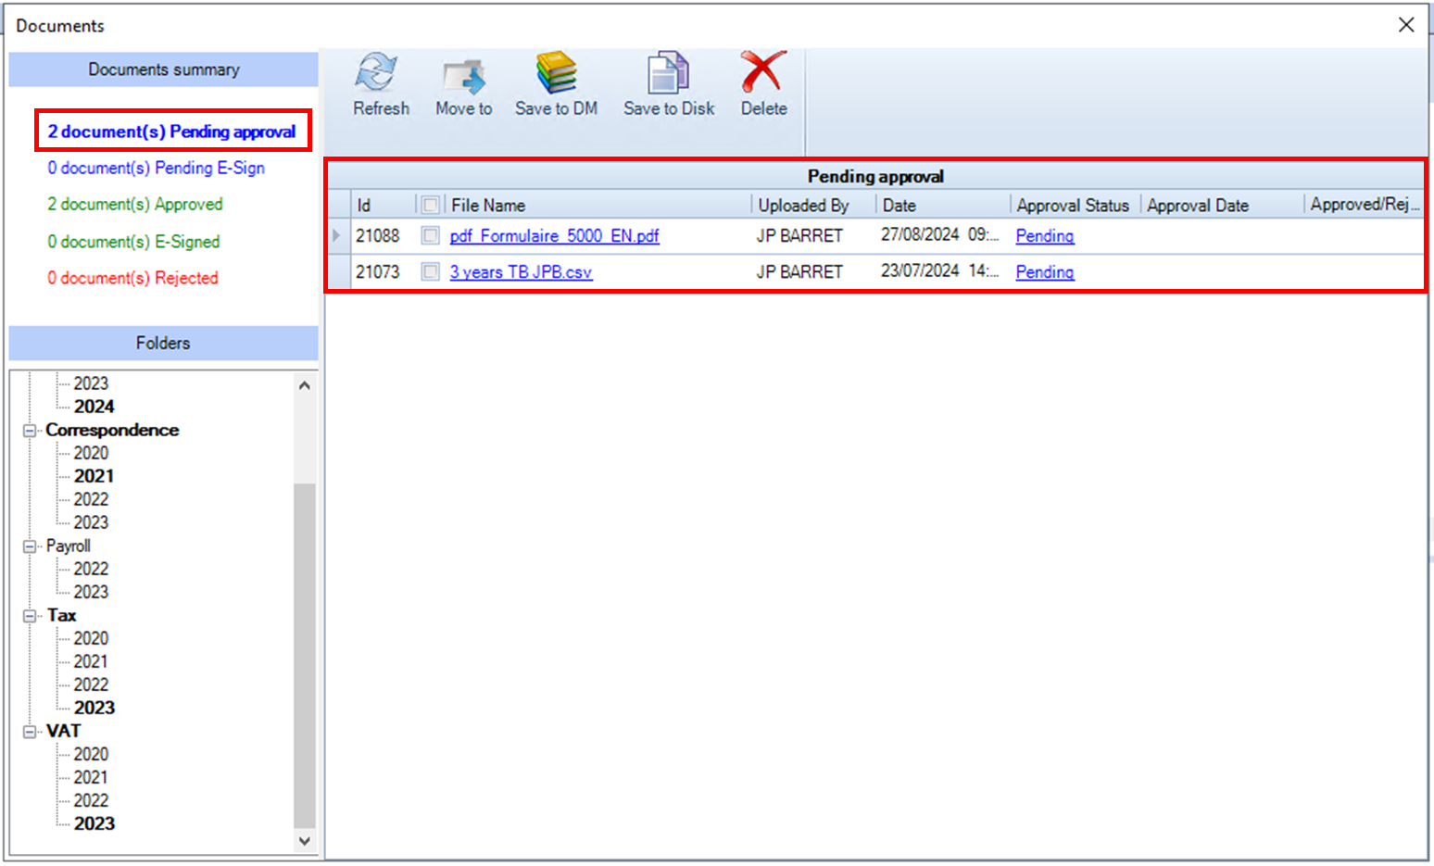Sort by the Id column header
The image size is (1434, 866).
[383, 205]
